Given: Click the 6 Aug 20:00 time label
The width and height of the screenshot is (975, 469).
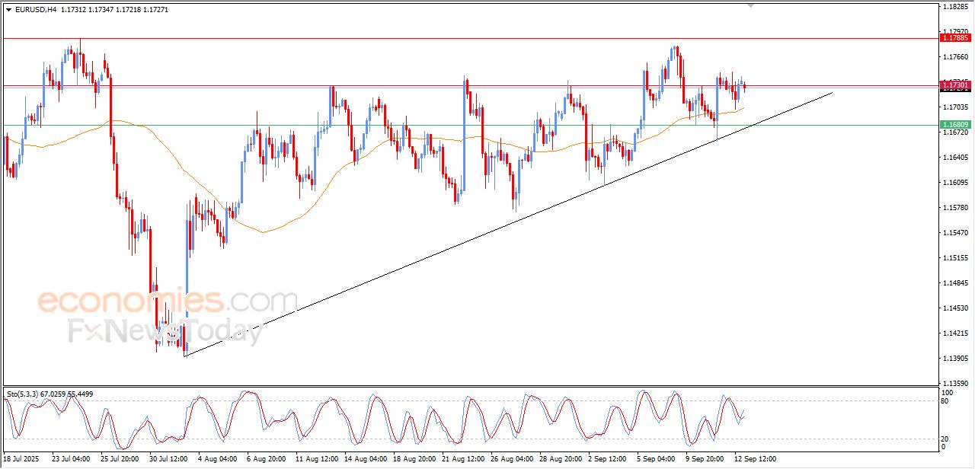Looking at the screenshot, I should tap(266, 459).
